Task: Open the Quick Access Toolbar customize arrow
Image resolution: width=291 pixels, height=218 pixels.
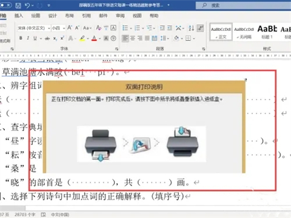Action: [x=48, y=5]
